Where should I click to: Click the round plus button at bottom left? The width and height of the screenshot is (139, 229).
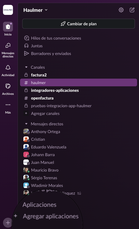click(8, 223)
